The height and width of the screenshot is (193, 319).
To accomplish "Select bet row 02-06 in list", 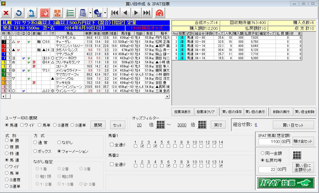I will click(237, 38).
